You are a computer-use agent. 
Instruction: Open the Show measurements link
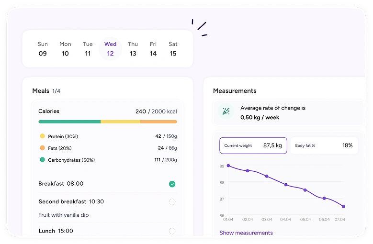coord(246,233)
